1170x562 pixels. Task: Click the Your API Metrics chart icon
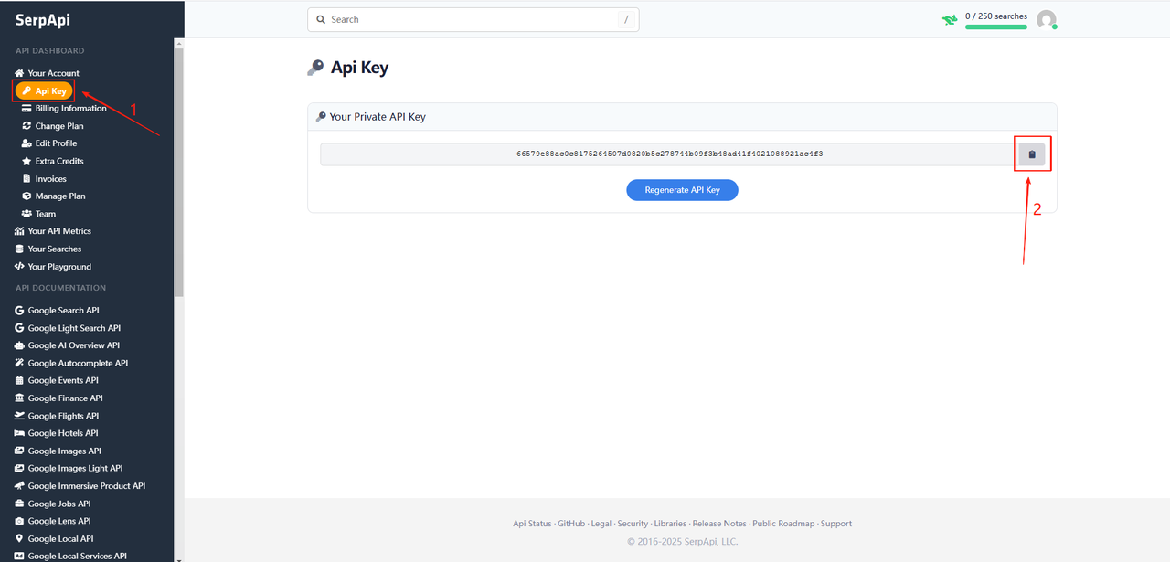[x=19, y=231]
